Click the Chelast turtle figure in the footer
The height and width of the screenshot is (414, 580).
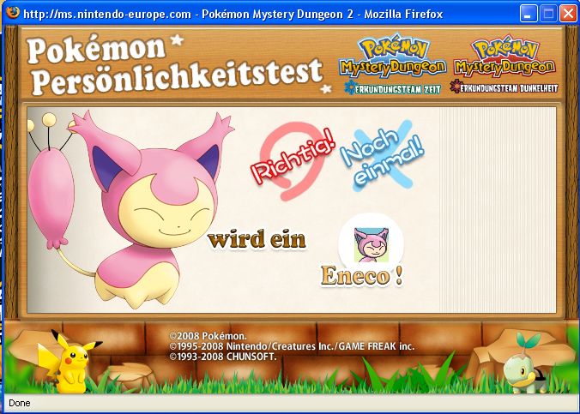(x=525, y=364)
